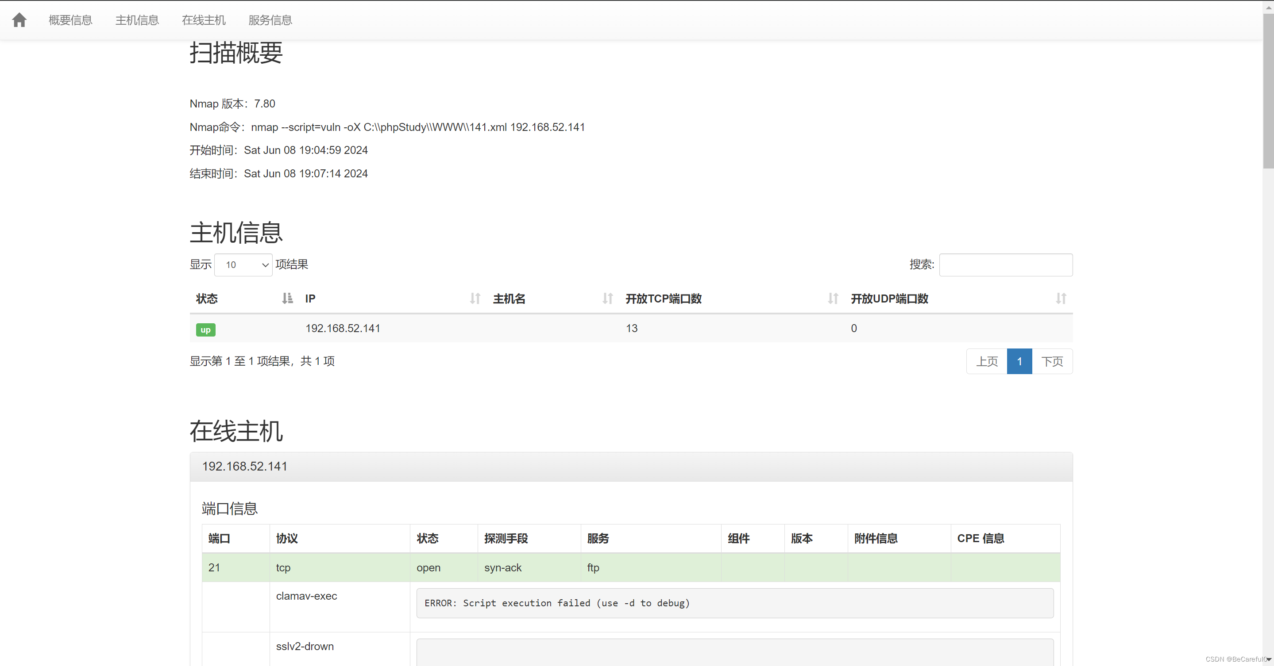1274x666 pixels.
Task: Open 服务信息 nav item
Action: point(270,20)
